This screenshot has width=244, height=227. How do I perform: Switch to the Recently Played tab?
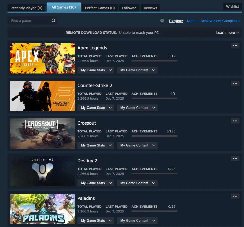tap(27, 8)
